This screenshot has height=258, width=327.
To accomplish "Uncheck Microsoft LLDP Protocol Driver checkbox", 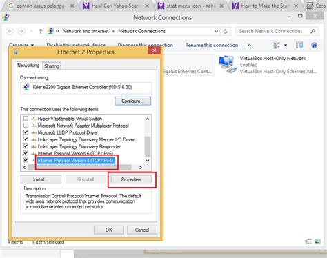I will click(26, 132).
